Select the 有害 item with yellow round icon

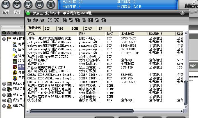(19, 72)
